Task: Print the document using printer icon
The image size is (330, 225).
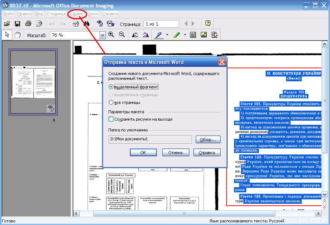Action: tap(28, 24)
